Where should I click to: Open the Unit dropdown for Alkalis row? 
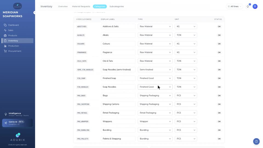186,35
